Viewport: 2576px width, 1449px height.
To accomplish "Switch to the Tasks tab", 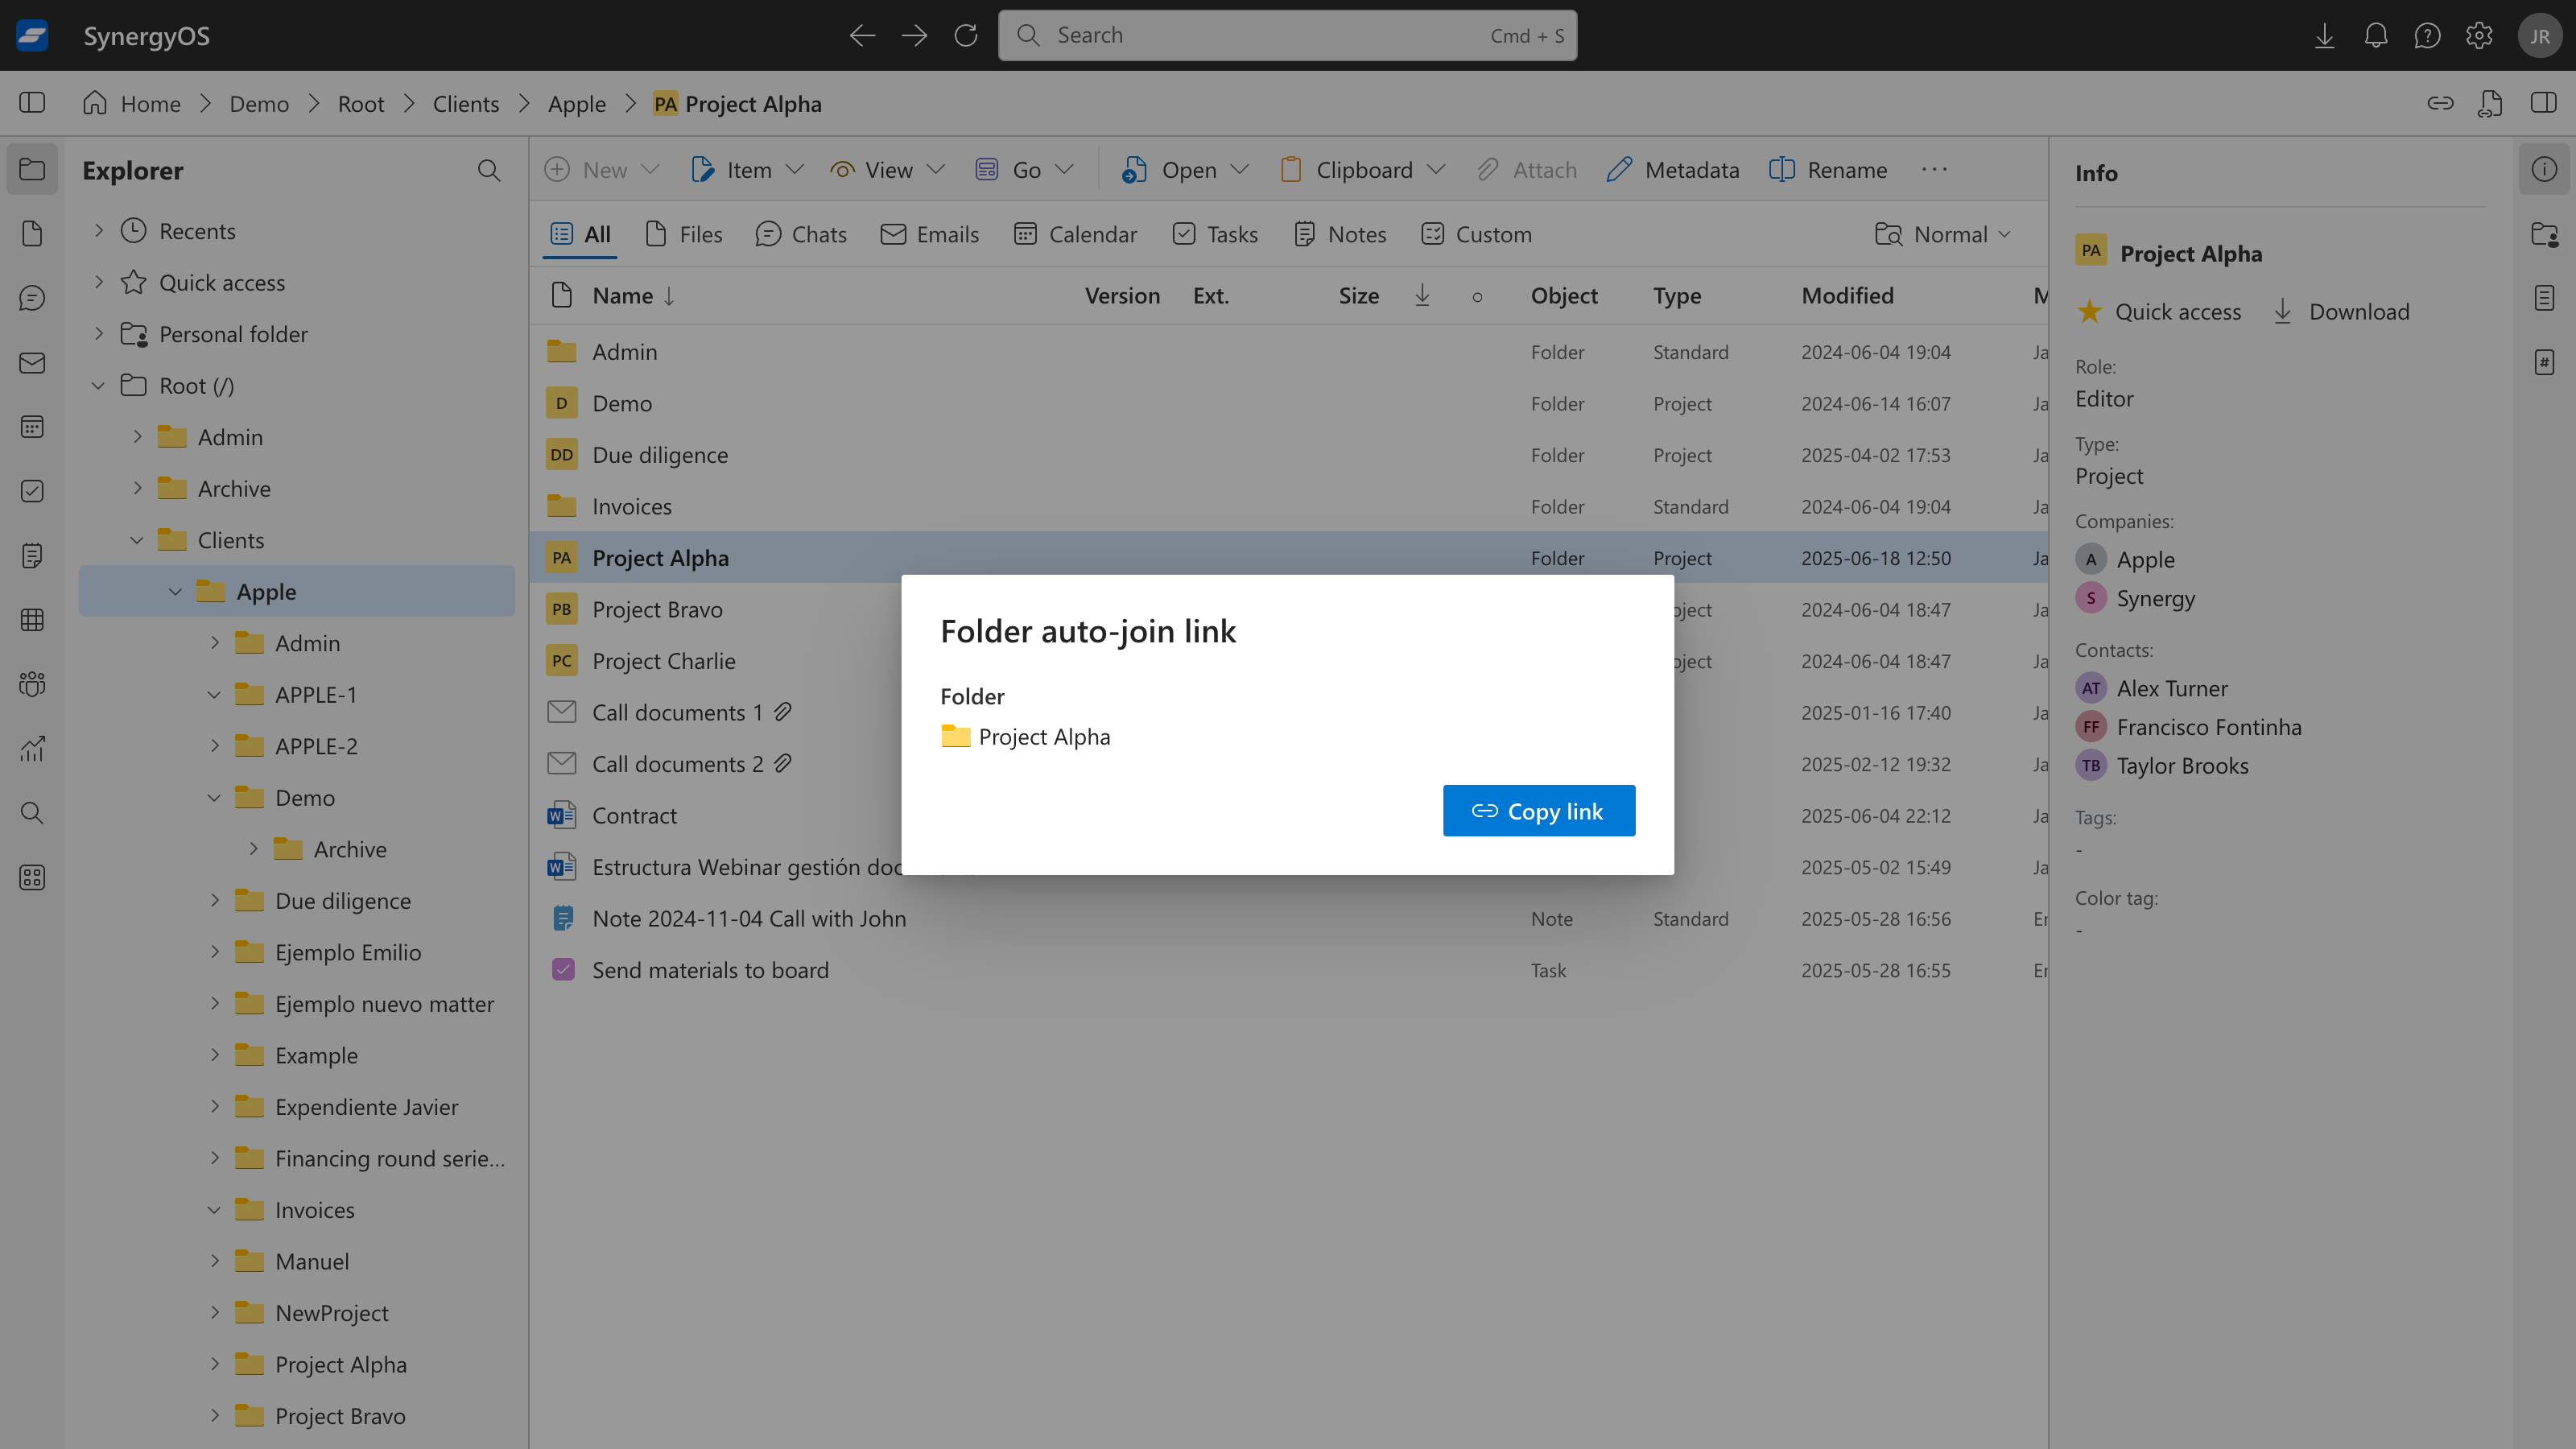I will (x=1215, y=234).
